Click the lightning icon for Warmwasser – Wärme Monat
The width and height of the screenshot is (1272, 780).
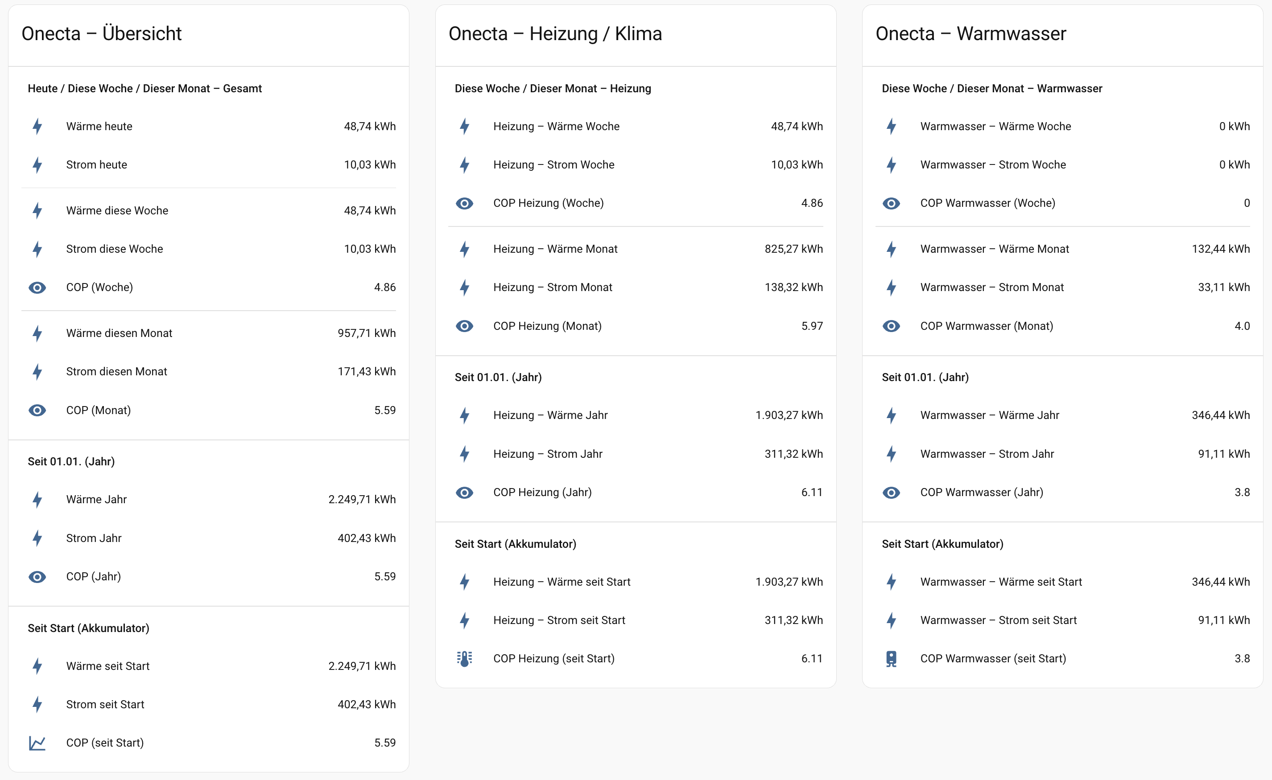[x=891, y=249]
